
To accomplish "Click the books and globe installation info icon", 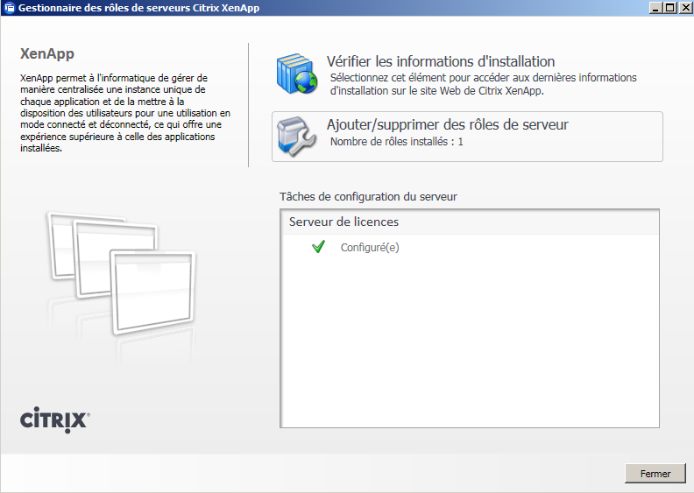I will (297, 74).
